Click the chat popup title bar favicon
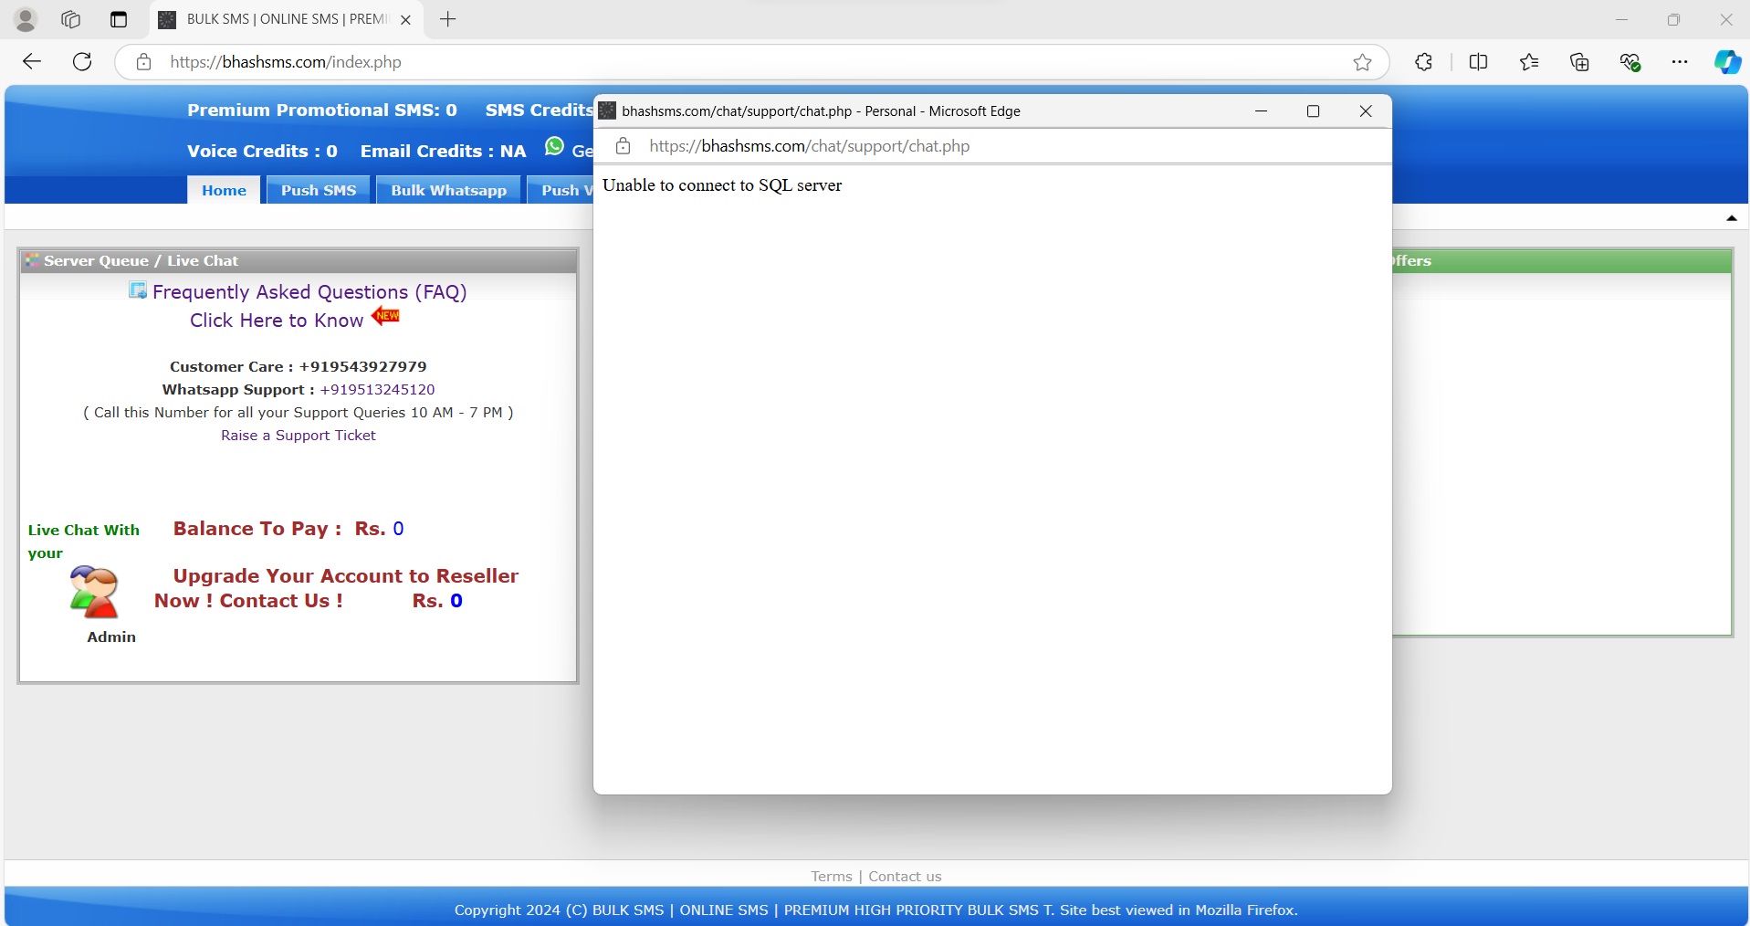The image size is (1750, 926). click(x=608, y=110)
